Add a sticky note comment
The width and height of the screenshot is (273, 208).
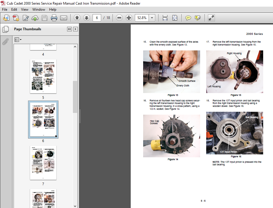[188, 18]
